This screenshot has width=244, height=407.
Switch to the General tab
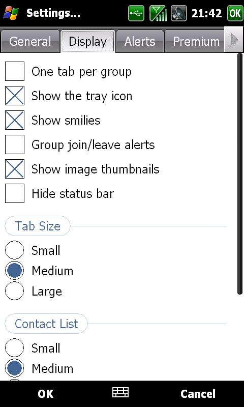click(x=30, y=41)
